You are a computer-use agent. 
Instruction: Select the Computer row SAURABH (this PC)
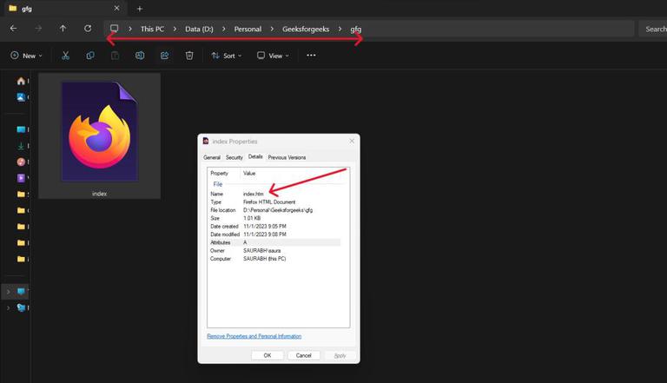pyautogui.click(x=274, y=259)
